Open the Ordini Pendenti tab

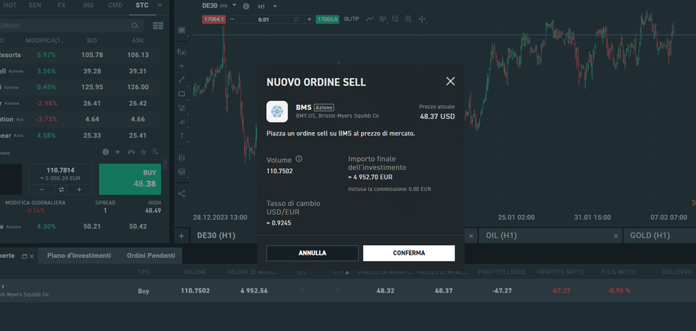pos(151,256)
